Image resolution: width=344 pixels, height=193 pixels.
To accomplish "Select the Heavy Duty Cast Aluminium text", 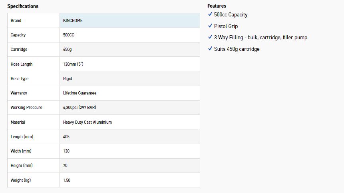I will coord(87,122).
